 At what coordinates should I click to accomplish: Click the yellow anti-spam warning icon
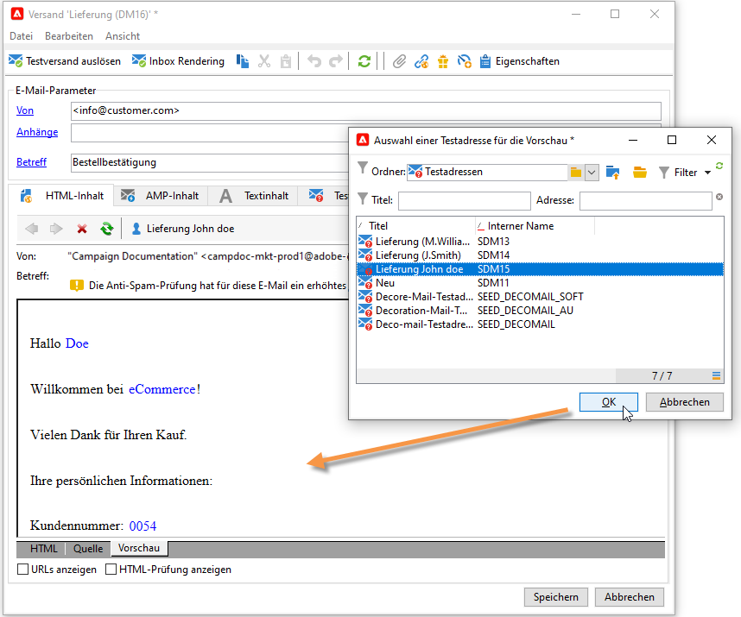coord(77,286)
